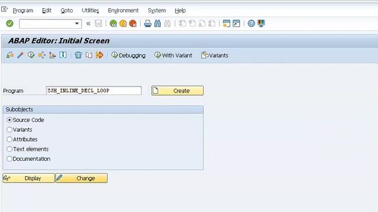This screenshot has height=212, width=378.
Task: Click the red Cancel icon
Action: 133,24
